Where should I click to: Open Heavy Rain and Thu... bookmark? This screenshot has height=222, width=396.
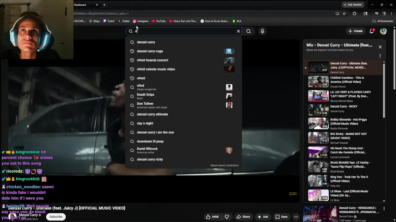click(x=183, y=21)
